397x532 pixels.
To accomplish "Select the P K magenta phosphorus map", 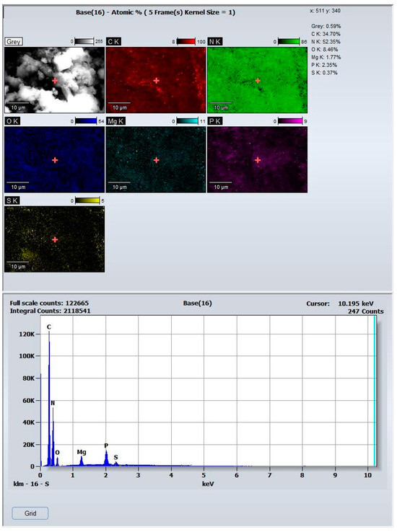I will tap(257, 159).
